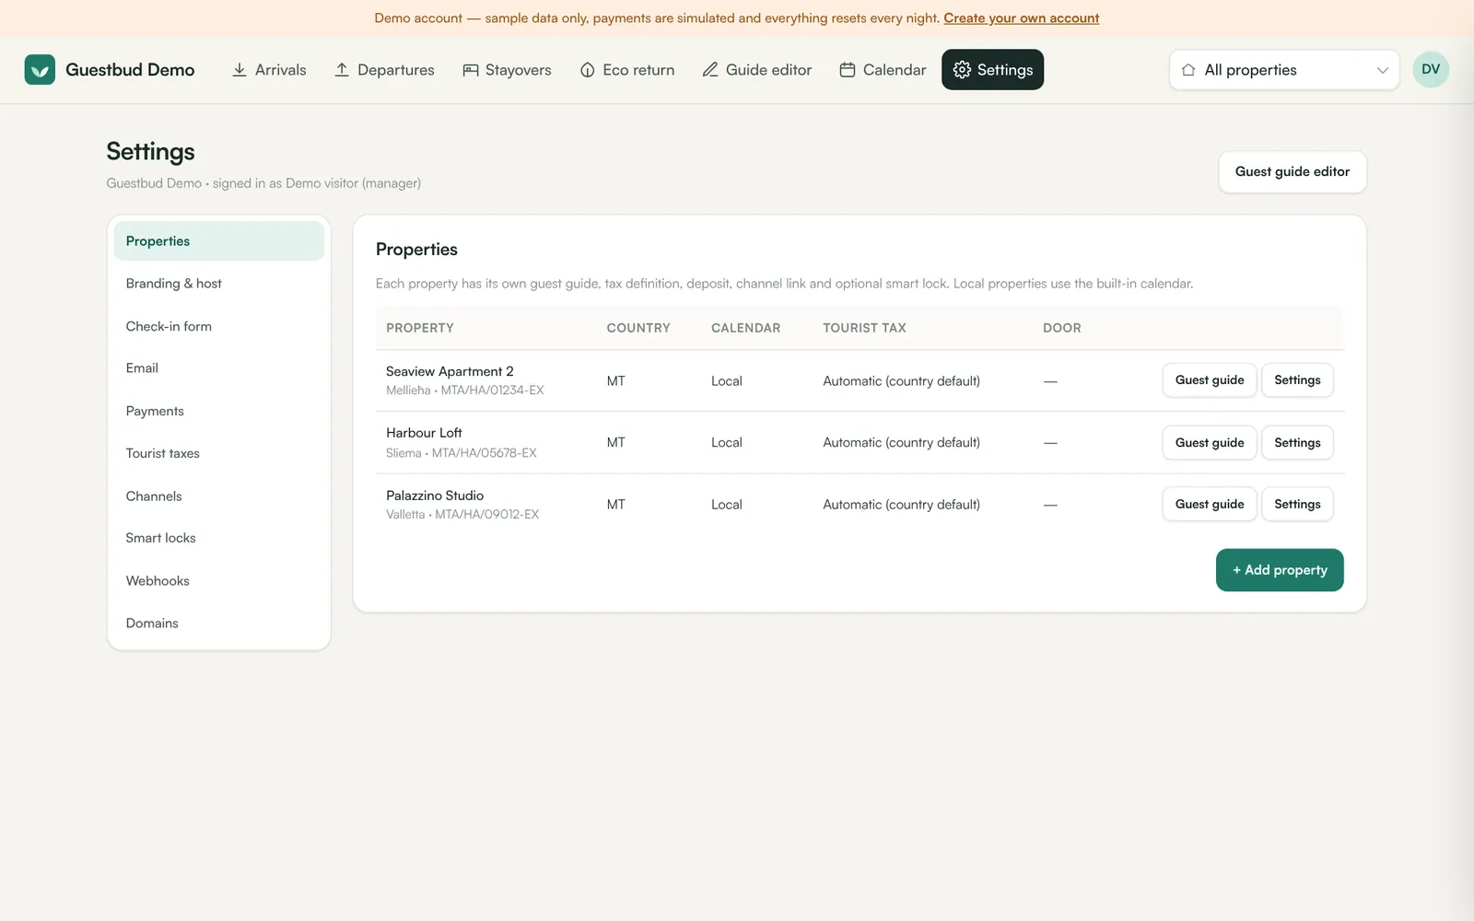Open the Domains section

point(219,623)
